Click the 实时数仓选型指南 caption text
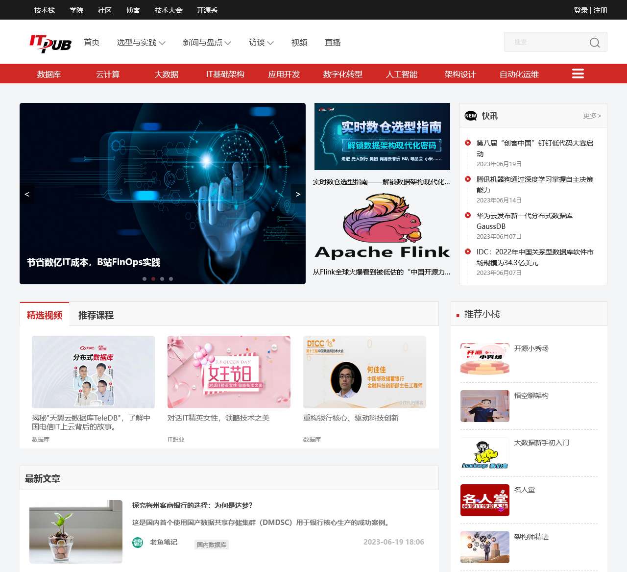Viewport: 627px width, 572px height. (x=382, y=182)
